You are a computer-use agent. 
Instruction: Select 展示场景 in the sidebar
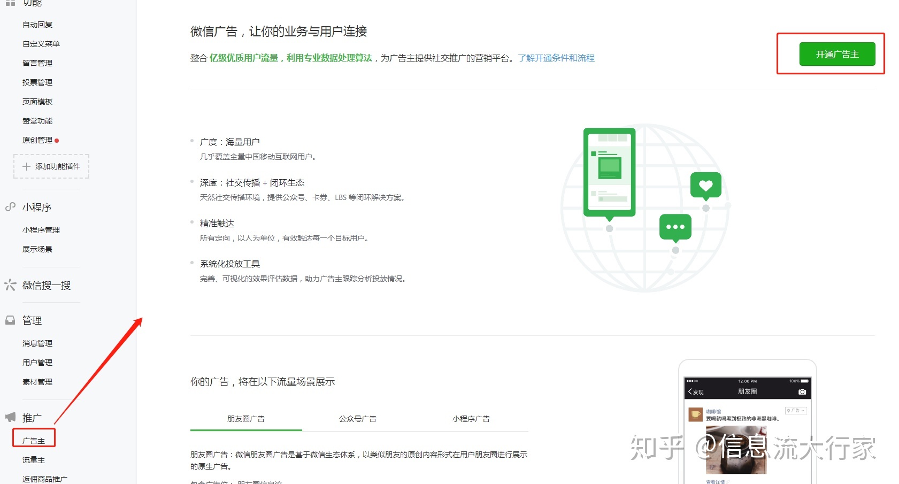pyautogui.click(x=37, y=249)
